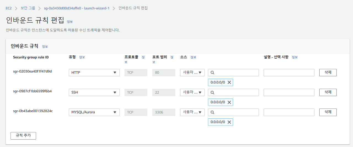
Task: Click 정보 link next to 포트 범위 column
Action: 172,57
